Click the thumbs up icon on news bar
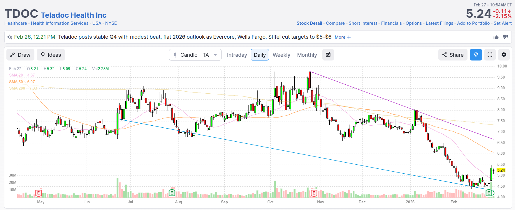515x210 pixels. tap(496, 37)
